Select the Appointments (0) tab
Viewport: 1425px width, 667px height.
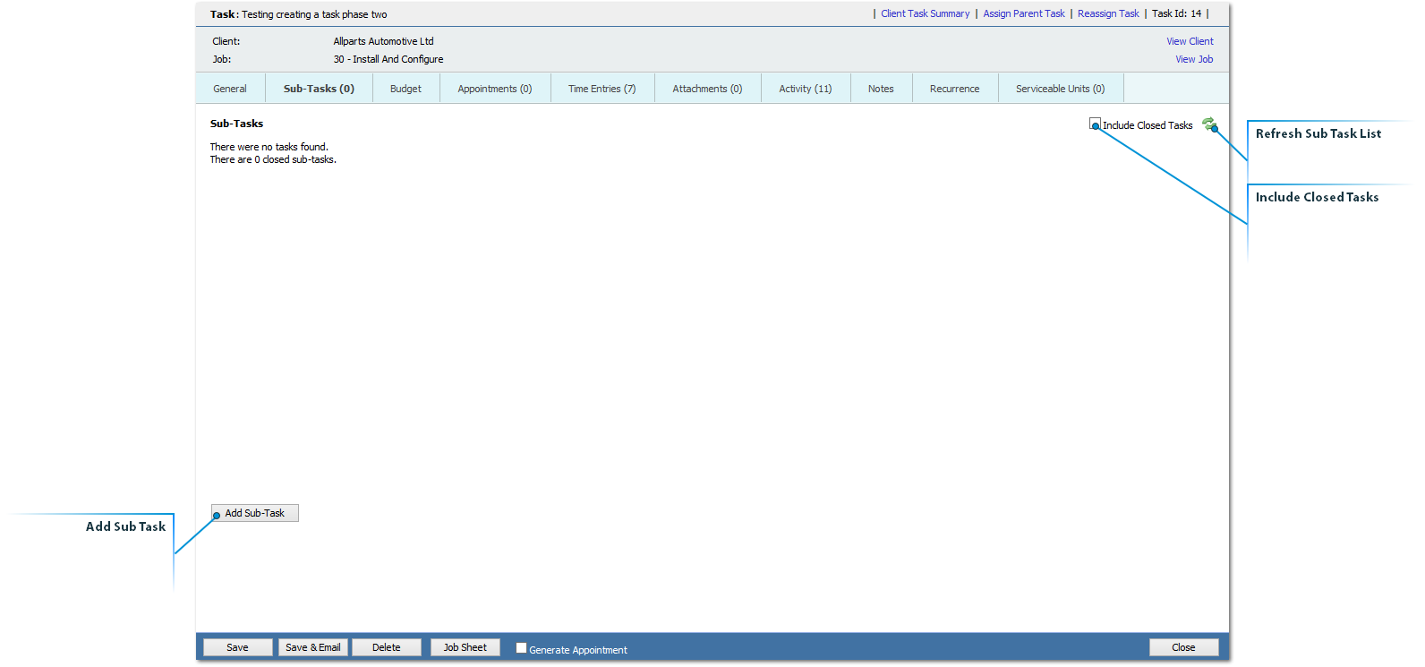tap(495, 89)
